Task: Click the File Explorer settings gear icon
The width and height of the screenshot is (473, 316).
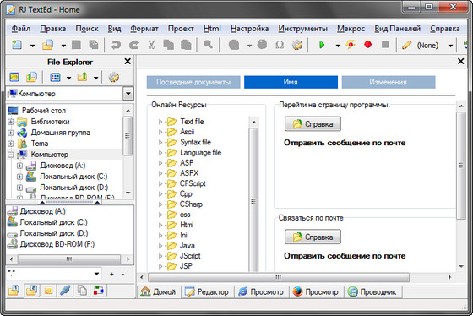Action: [x=114, y=77]
